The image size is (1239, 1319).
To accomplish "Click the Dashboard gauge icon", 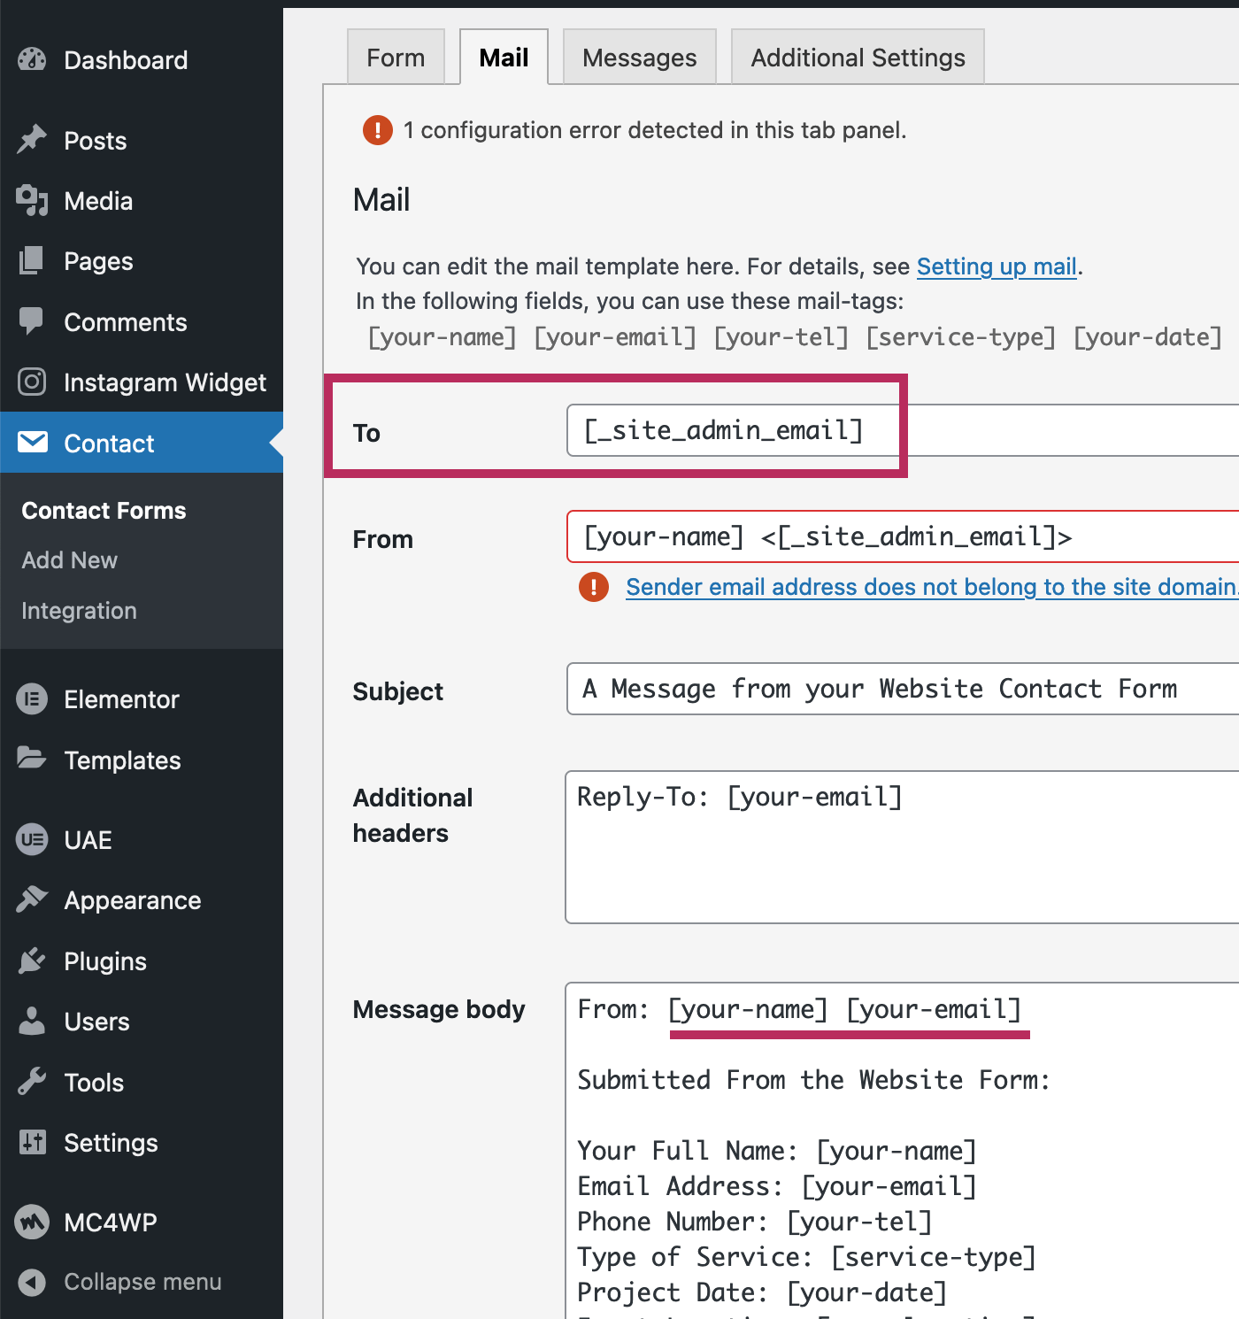I will (32, 60).
